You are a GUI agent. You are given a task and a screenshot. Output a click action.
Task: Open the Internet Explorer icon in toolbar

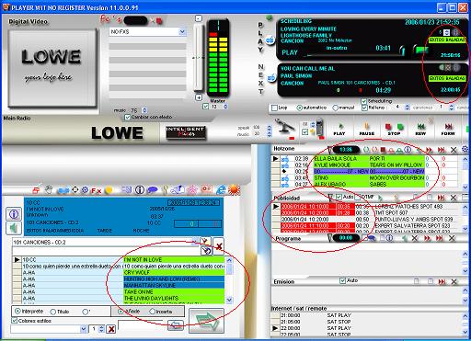click(x=221, y=190)
